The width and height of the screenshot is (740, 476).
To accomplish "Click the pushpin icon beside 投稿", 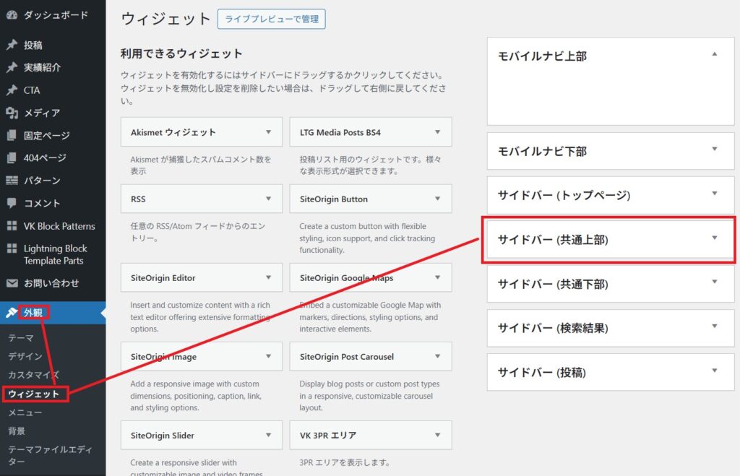I will pyautogui.click(x=12, y=45).
